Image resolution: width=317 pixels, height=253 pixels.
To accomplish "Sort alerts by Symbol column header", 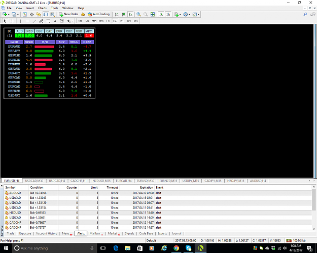I will coord(16,187).
